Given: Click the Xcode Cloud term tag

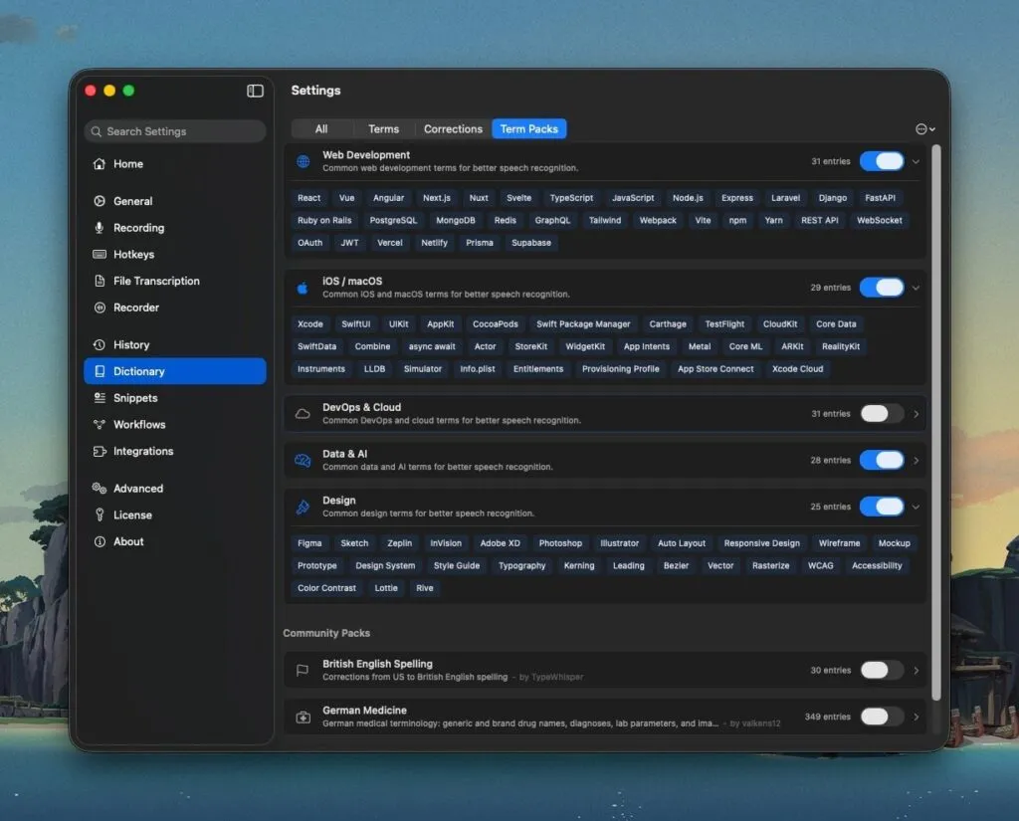Looking at the screenshot, I should [797, 368].
